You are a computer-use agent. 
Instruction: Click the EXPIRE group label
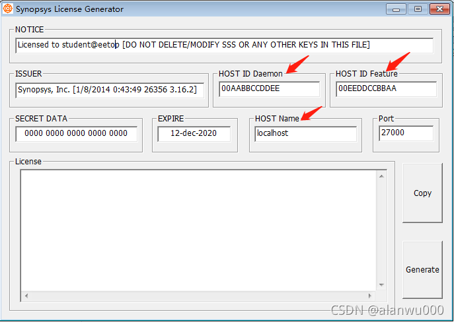(x=171, y=119)
